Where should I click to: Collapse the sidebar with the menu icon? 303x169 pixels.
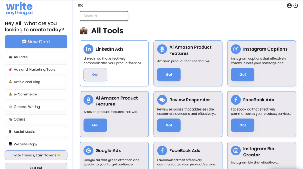pyautogui.click(x=80, y=6)
